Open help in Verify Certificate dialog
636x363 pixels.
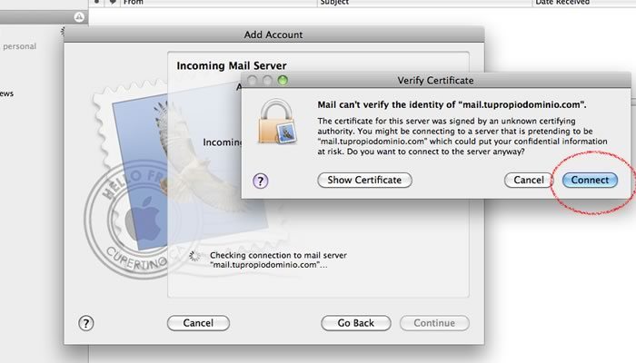[261, 181]
